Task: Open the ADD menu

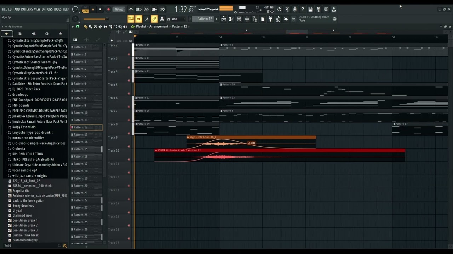Action: point(17,9)
